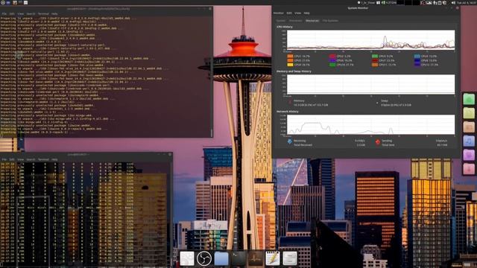Open System Monitor icon in the dock
The height and width of the screenshot is (268, 477).
coord(255,258)
